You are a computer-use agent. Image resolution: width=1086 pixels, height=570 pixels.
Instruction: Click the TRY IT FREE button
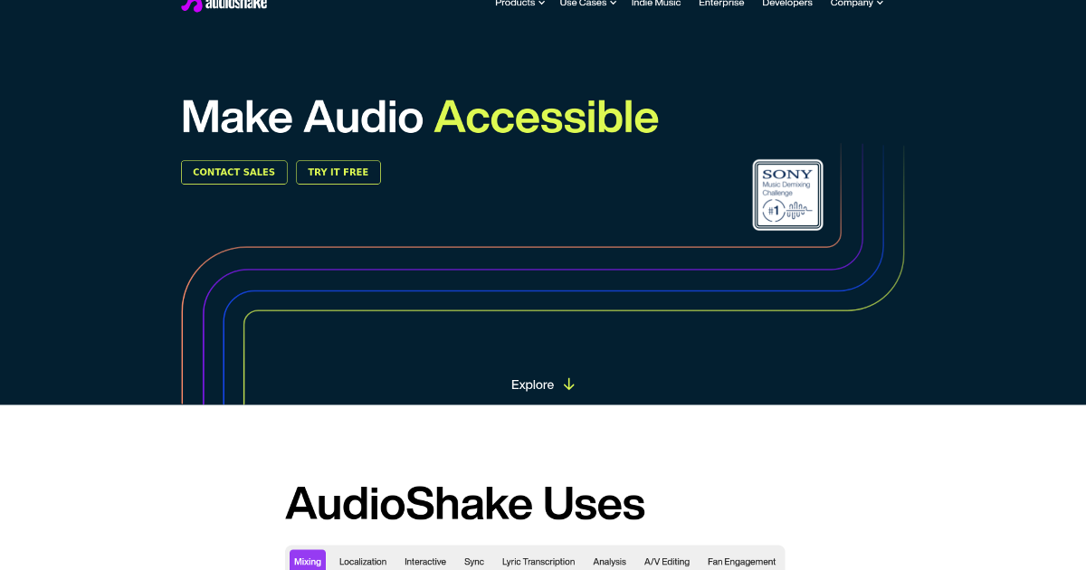pos(338,172)
